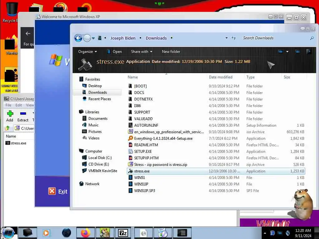
Task: Open the 7-Zip File menu
Action: 8,105
